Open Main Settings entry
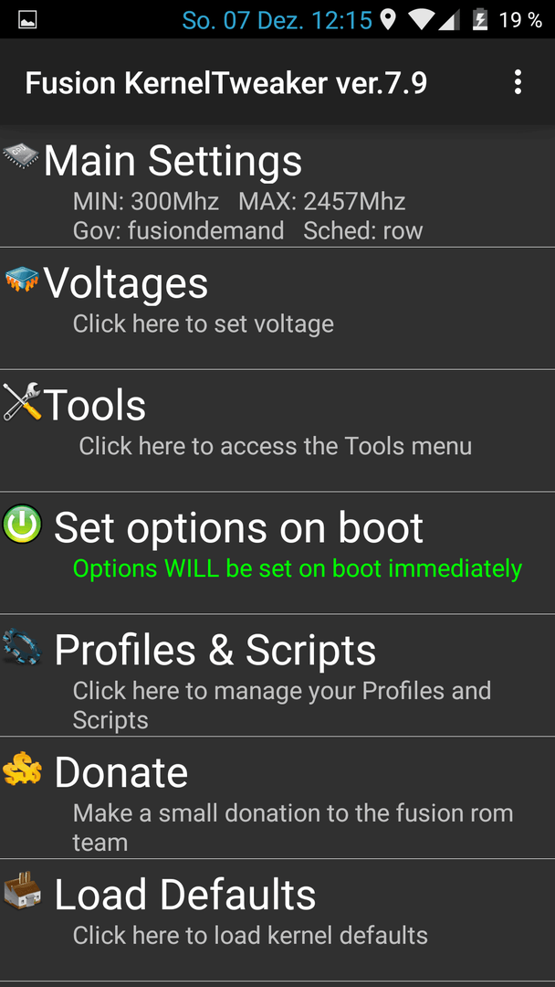This screenshot has height=987, width=555. pos(277,186)
